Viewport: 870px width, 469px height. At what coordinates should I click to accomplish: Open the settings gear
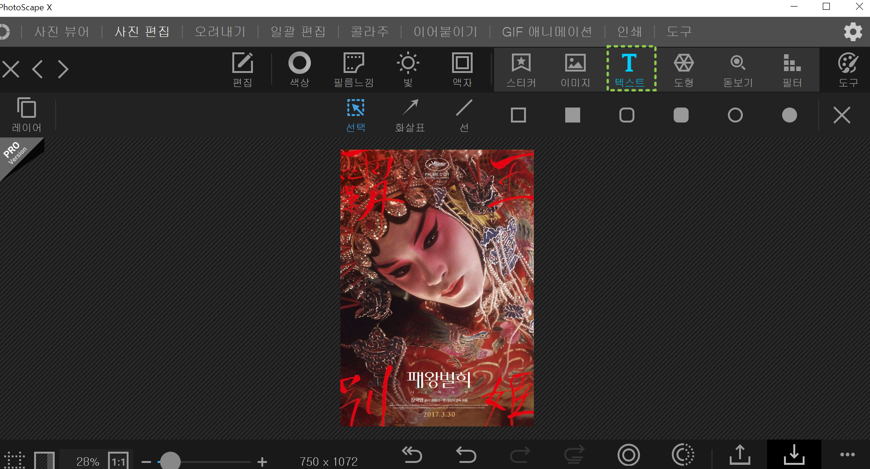click(853, 31)
